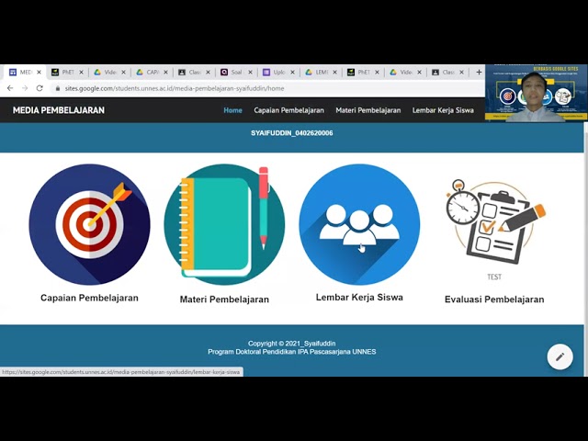
Task: Open the clipboard test icon for Evaluasi Pembelajaran
Action: (494, 222)
